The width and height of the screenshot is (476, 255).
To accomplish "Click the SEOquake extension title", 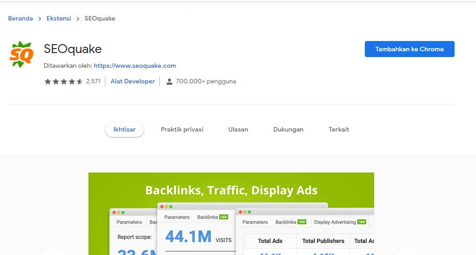I will [x=72, y=49].
